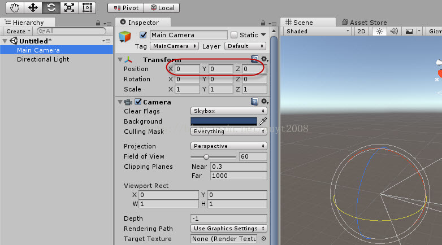Screen dimensions: 442x245
Task: Click Far clipping plane field
Action: click(239, 176)
